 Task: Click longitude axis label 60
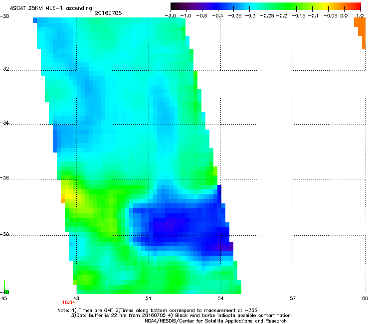pyautogui.click(x=365, y=299)
